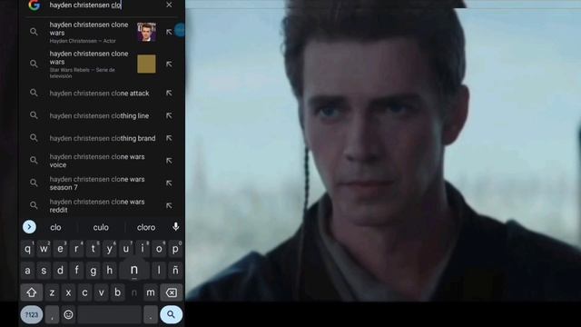Tap the 'e' key
The width and height of the screenshot is (581, 327).
60,249
